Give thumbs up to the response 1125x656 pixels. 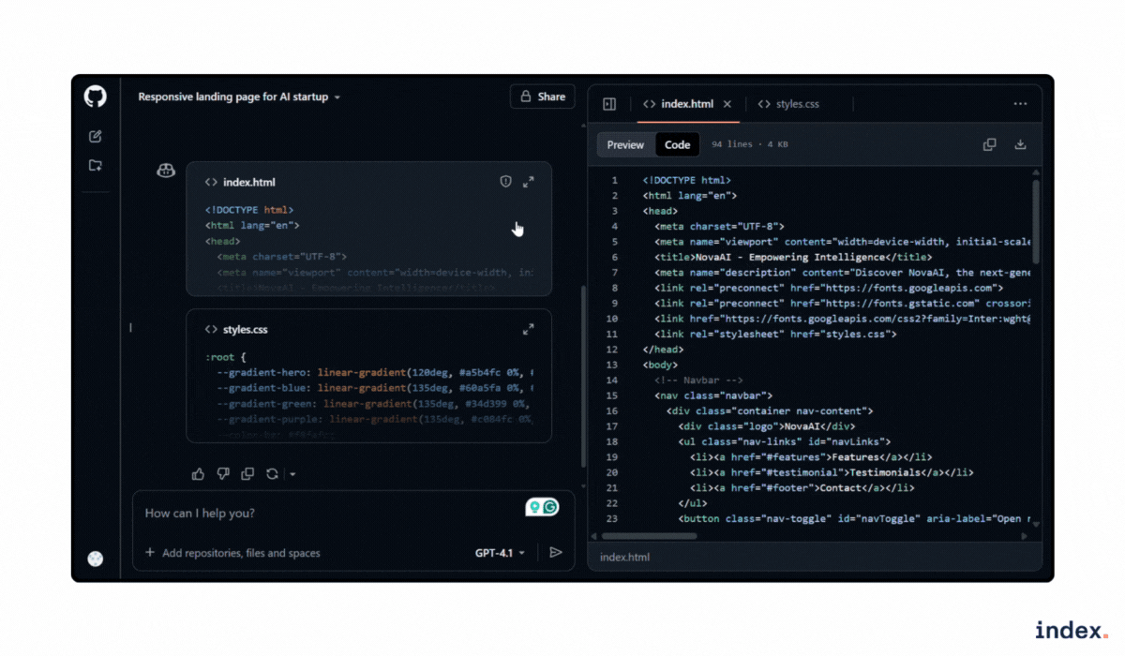coord(198,474)
